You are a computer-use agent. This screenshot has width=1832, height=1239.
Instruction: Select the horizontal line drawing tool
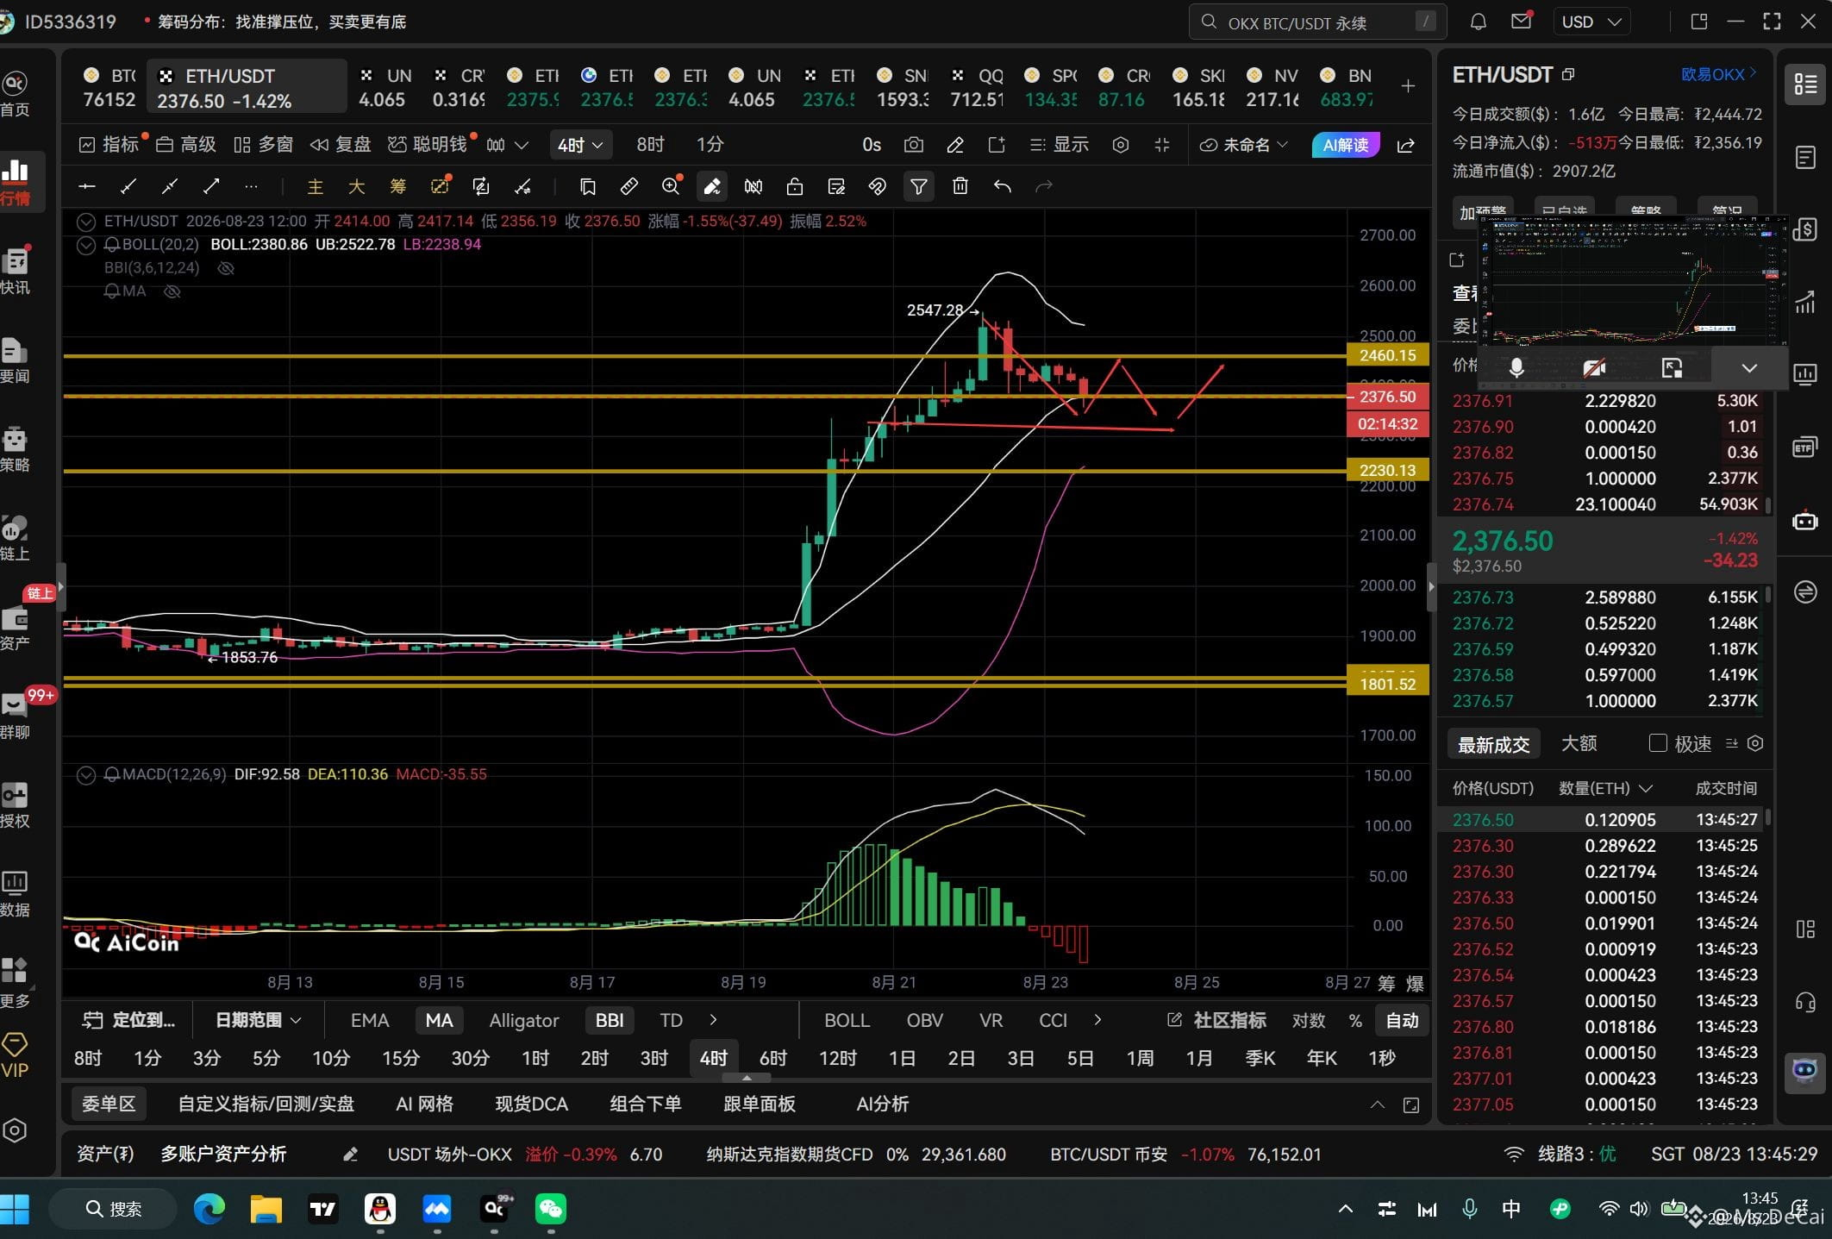click(x=87, y=186)
